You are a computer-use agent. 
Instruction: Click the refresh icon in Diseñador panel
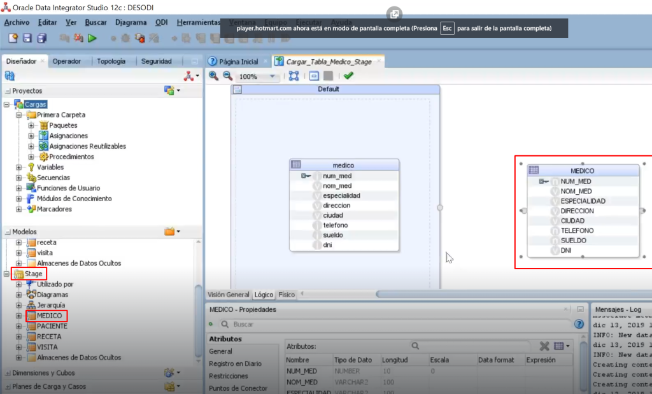coord(10,76)
